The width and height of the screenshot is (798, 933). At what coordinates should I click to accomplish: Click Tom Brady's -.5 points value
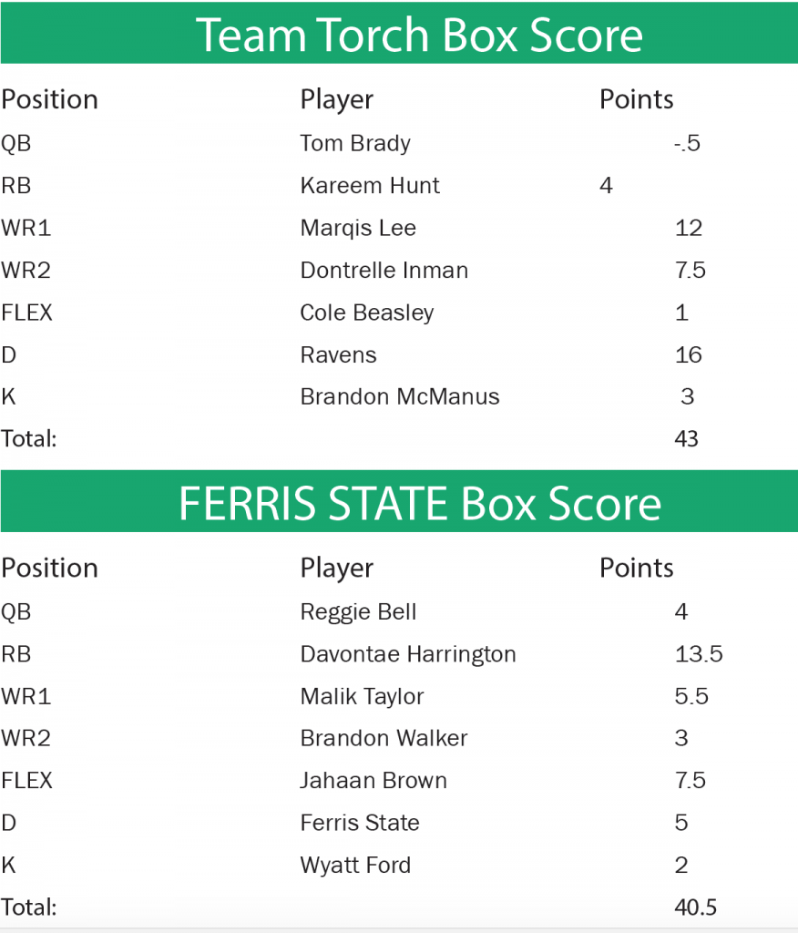pyautogui.click(x=687, y=143)
